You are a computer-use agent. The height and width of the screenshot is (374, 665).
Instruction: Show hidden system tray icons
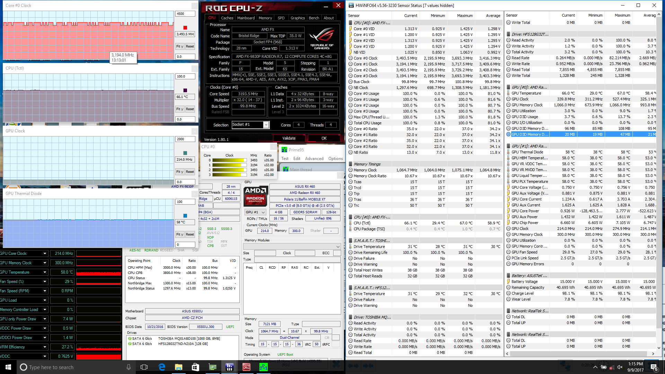click(x=595, y=367)
